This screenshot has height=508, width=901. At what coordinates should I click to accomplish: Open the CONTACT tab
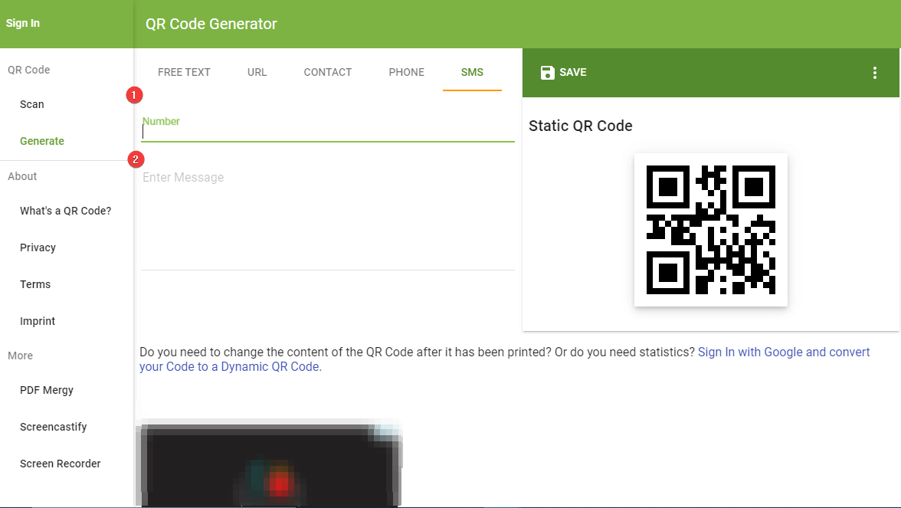(x=327, y=72)
